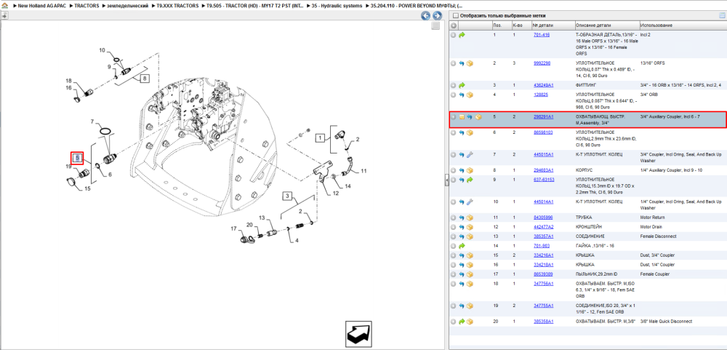727x350 pixels.
Task: Select 'Motor Return' usage text
Action: coord(652,218)
